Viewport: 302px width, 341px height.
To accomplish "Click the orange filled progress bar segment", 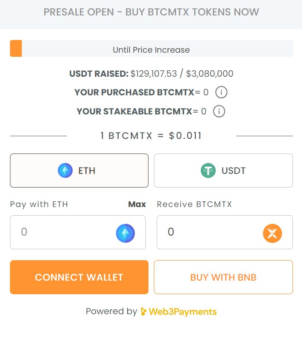I will point(16,48).
